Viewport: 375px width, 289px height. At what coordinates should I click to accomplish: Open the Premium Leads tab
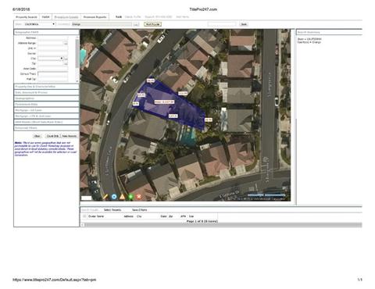coord(66,17)
